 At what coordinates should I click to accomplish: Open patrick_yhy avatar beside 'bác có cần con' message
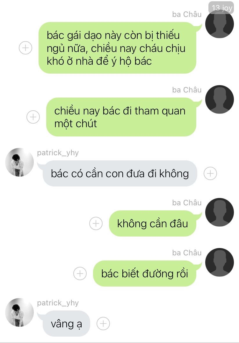click(19, 162)
